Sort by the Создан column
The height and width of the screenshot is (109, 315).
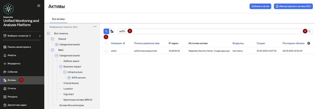[261, 43]
